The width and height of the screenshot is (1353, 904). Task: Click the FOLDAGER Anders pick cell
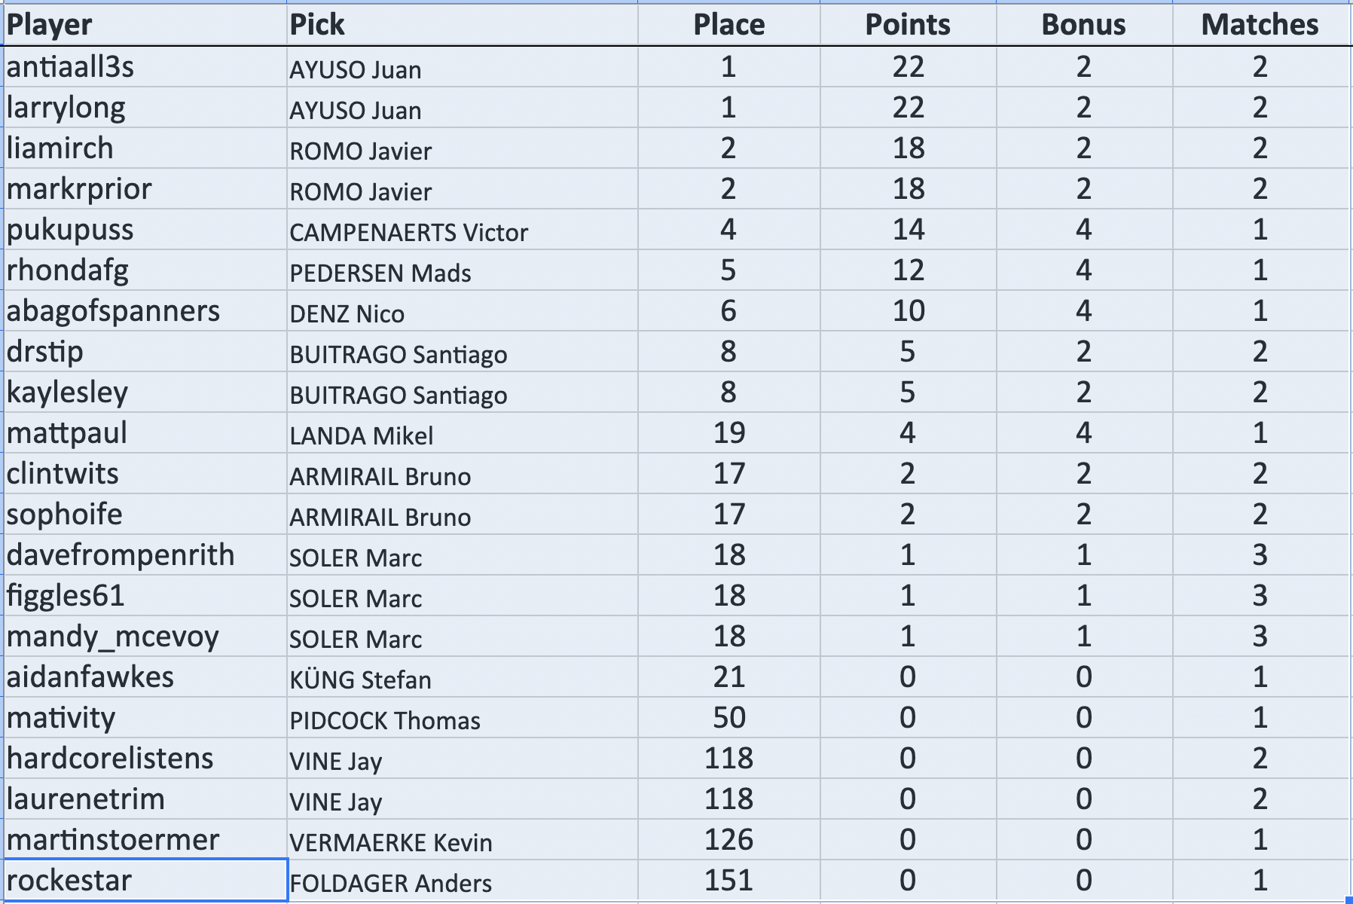click(391, 882)
